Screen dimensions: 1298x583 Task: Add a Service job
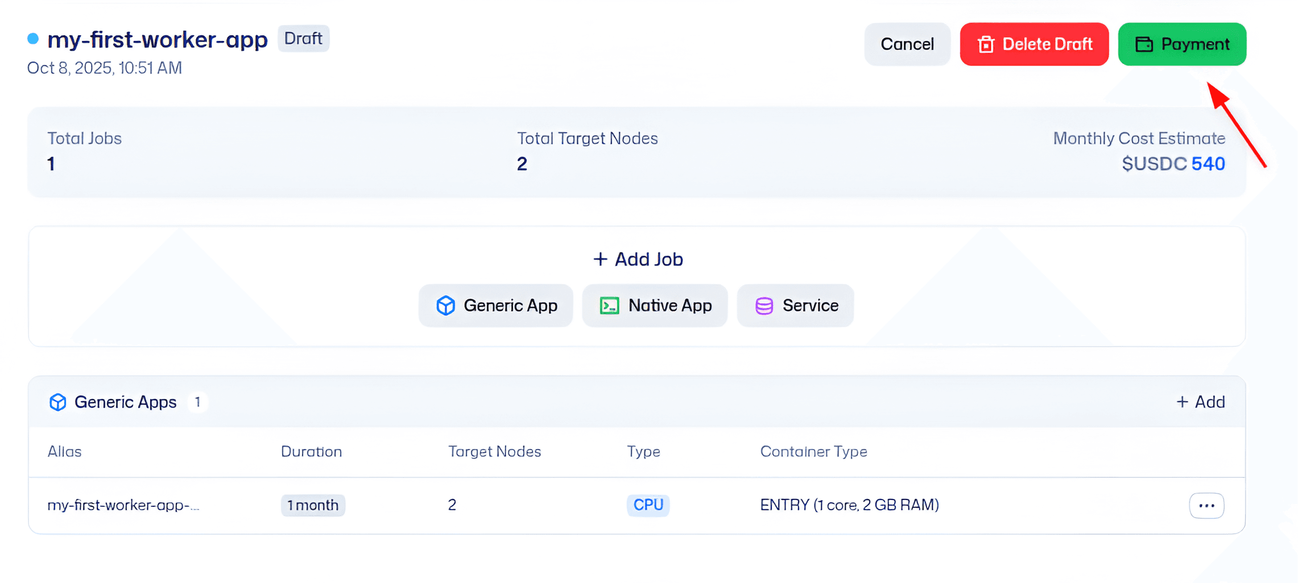(795, 306)
